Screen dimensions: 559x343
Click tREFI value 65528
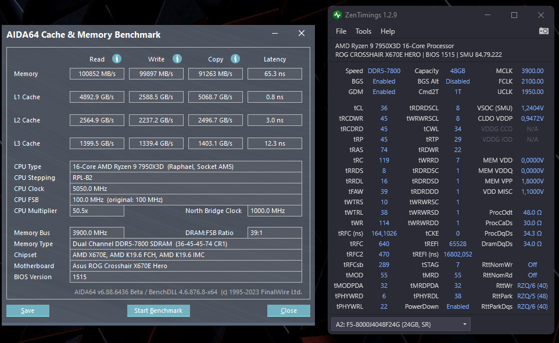tap(458, 244)
